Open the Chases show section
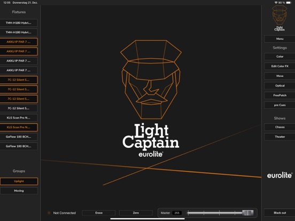 280,127
